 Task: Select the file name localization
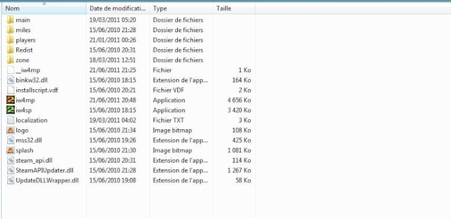tap(32, 120)
